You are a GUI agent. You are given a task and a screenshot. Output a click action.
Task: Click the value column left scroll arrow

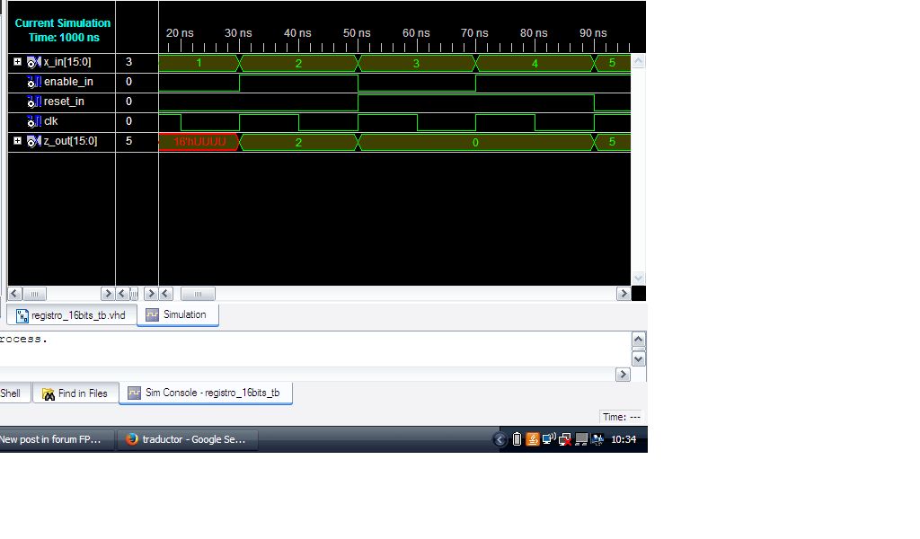[122, 293]
